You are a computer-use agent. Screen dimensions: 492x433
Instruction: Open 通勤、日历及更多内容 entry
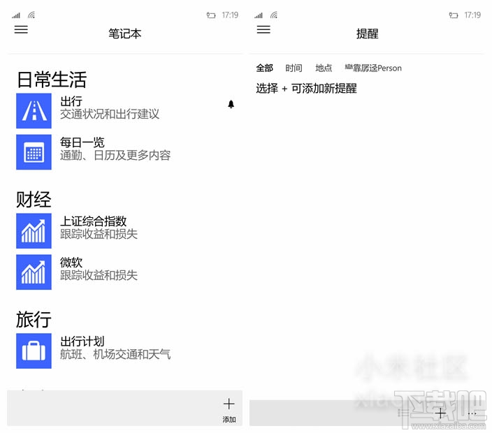pyautogui.click(x=115, y=155)
